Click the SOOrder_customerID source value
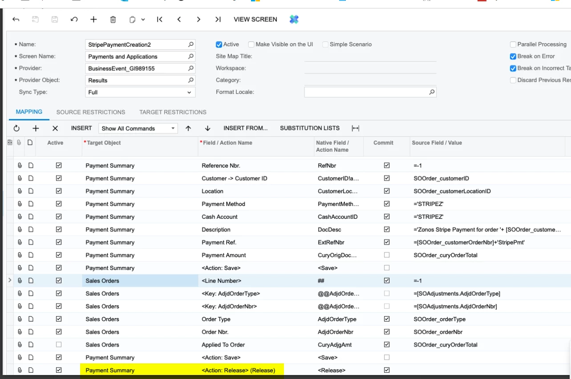The height and width of the screenshot is (379, 571). tap(441, 178)
